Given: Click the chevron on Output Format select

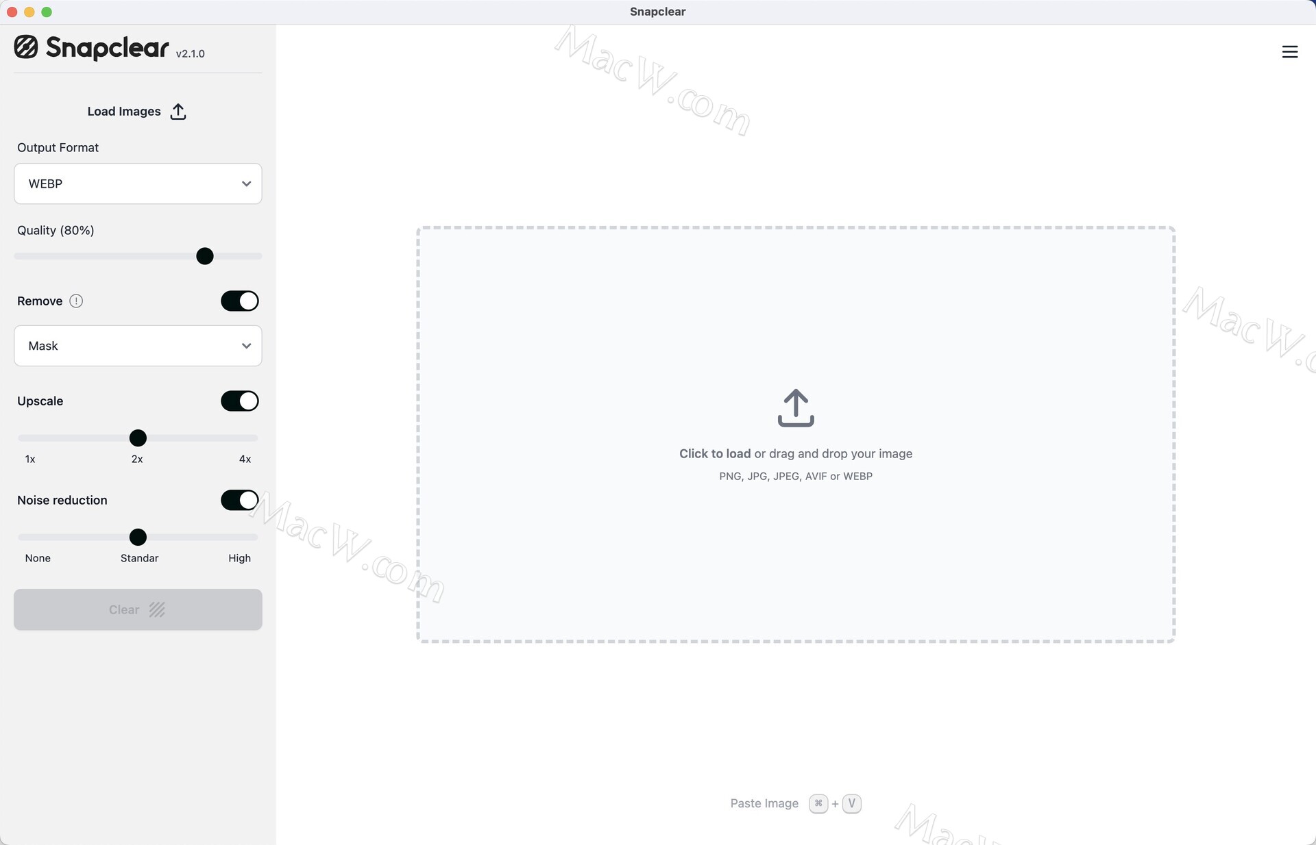Looking at the screenshot, I should point(246,184).
